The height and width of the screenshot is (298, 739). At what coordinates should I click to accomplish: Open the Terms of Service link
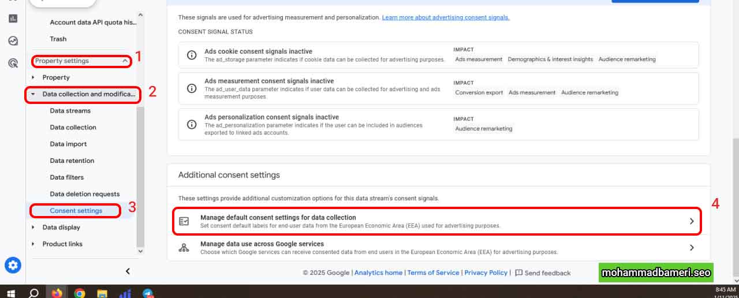433,273
